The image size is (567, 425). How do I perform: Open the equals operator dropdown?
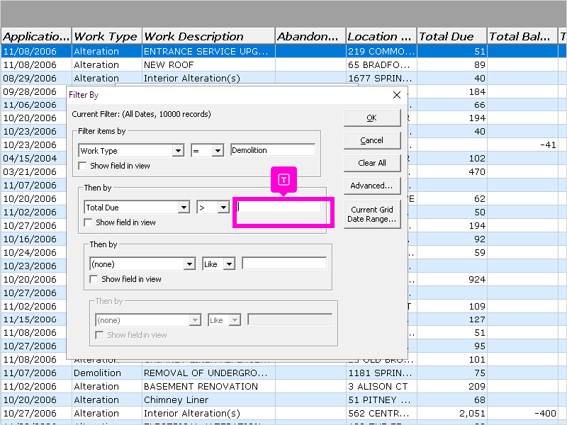pos(218,150)
